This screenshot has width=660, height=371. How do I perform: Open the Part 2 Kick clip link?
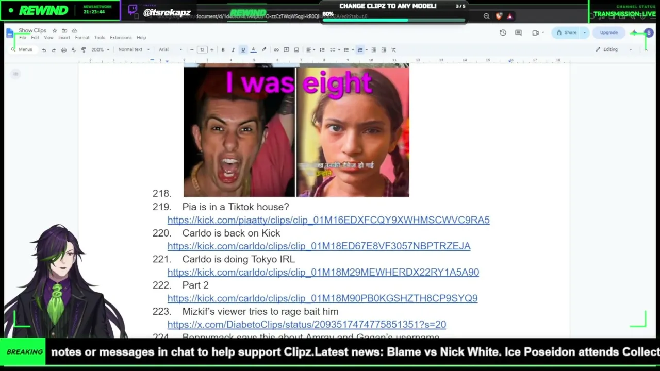click(322, 298)
